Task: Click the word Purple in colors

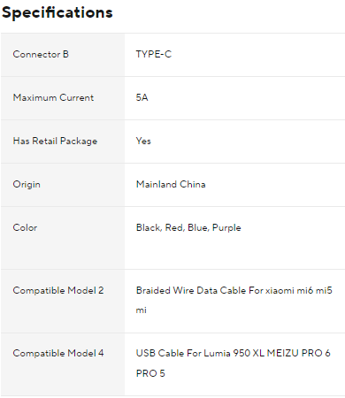Action: pyautogui.click(x=226, y=228)
